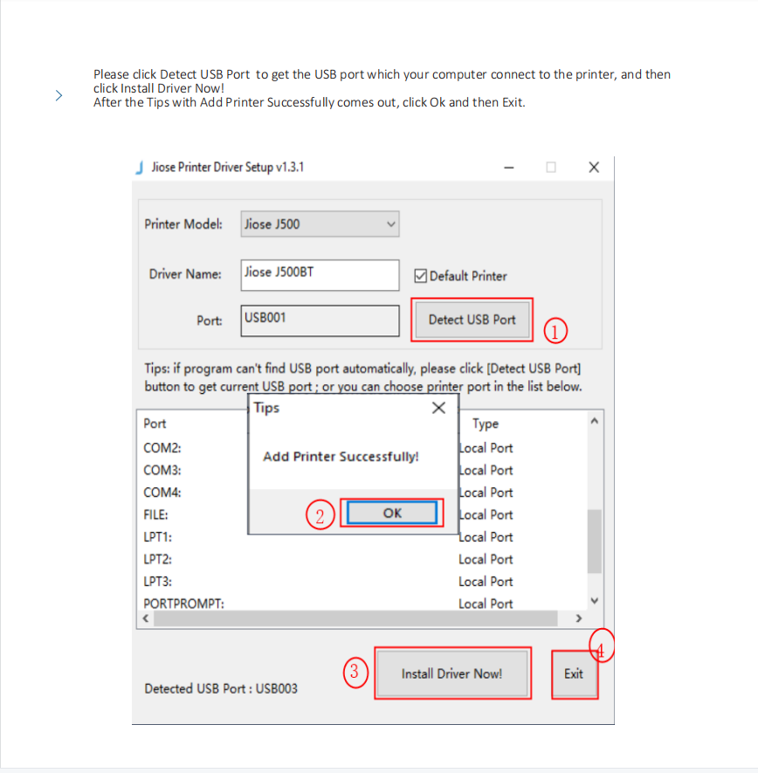The image size is (758, 773).
Task: Click the horizontal scroll right arrow
Action: coord(579,618)
